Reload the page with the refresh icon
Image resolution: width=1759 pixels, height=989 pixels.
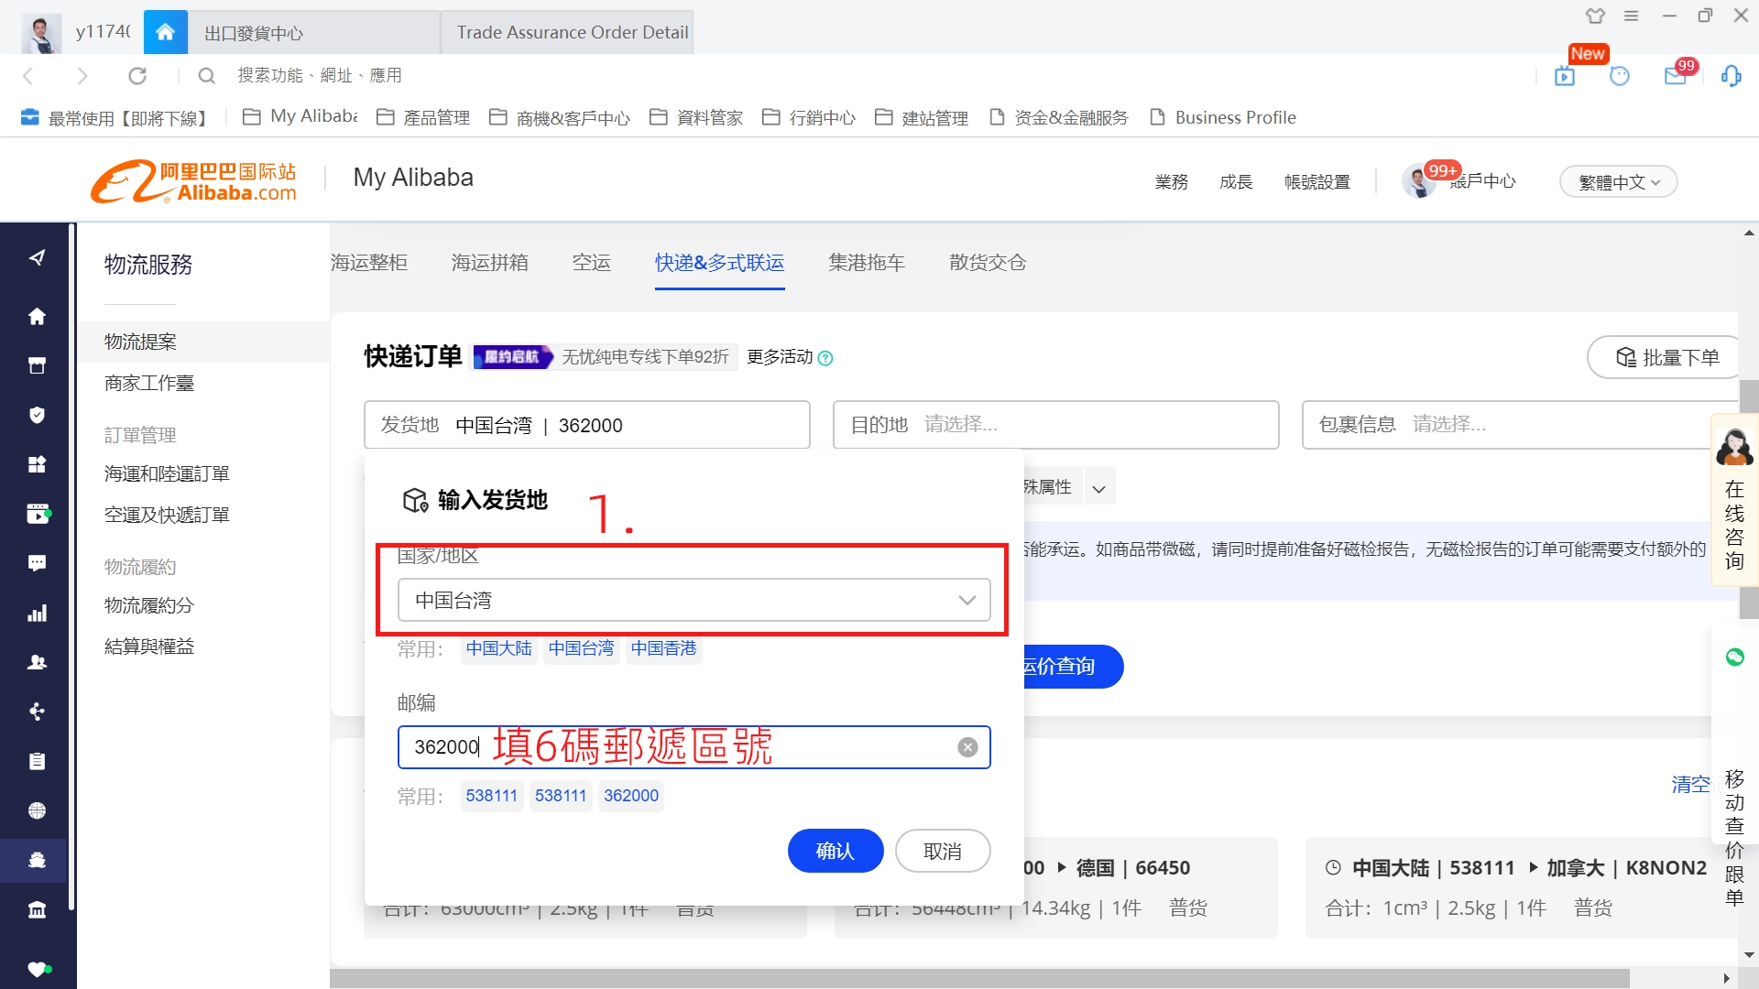[137, 76]
